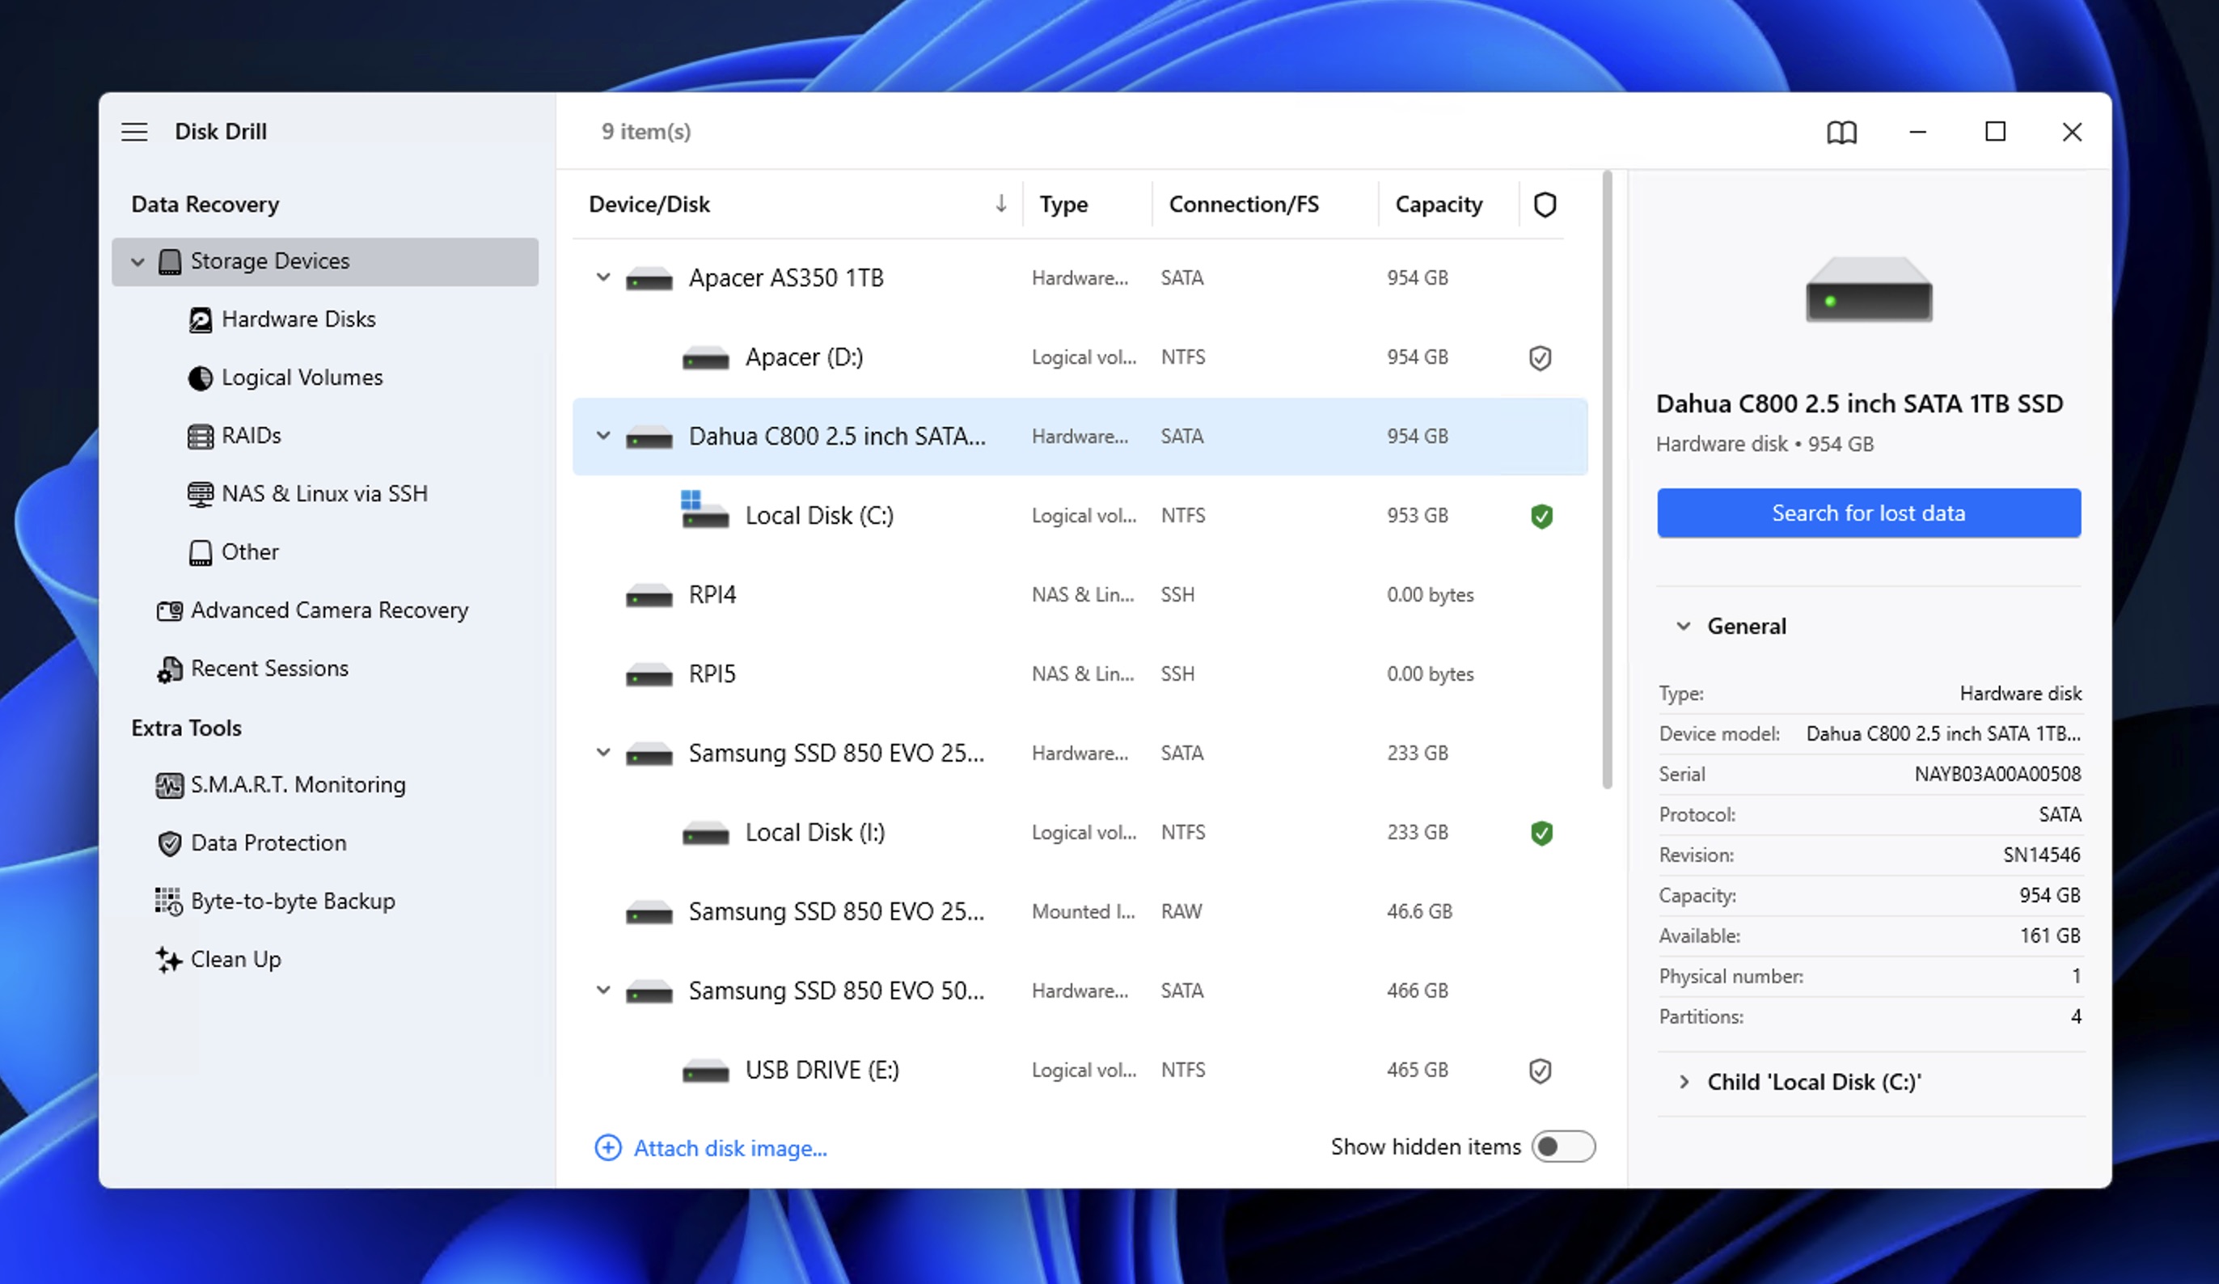Click Search for lost data
Screen dimensions: 2219x1284
(1869, 513)
